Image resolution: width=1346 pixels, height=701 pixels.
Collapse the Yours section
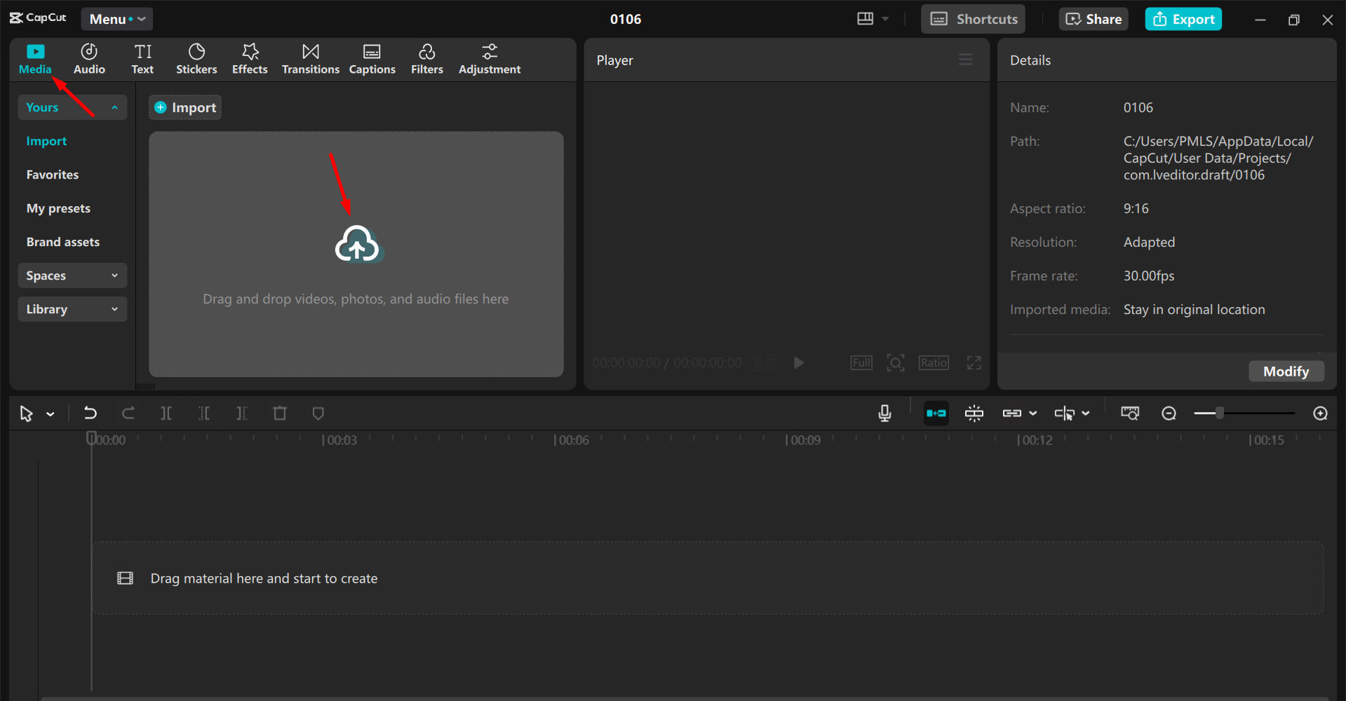(x=72, y=107)
